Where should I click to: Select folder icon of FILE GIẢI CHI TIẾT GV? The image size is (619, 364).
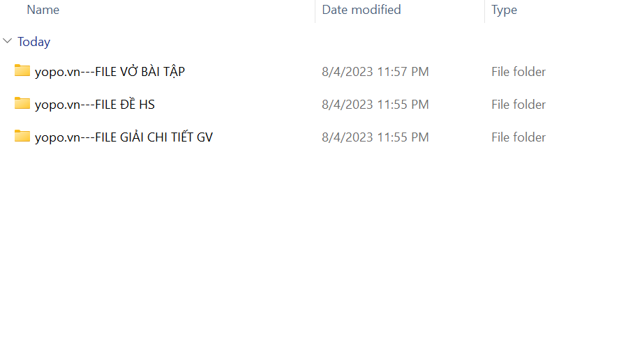[22, 136]
